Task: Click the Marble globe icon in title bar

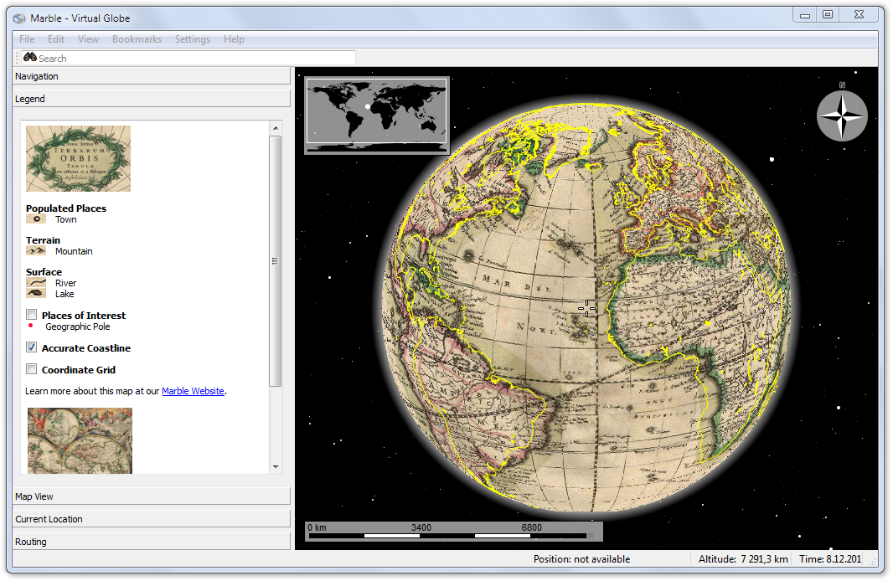Action: coord(19,18)
